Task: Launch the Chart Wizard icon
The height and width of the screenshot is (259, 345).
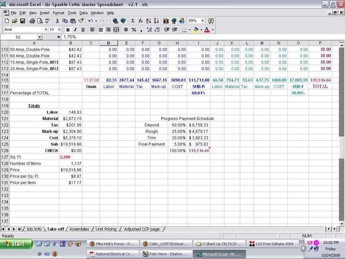Action: point(166,21)
